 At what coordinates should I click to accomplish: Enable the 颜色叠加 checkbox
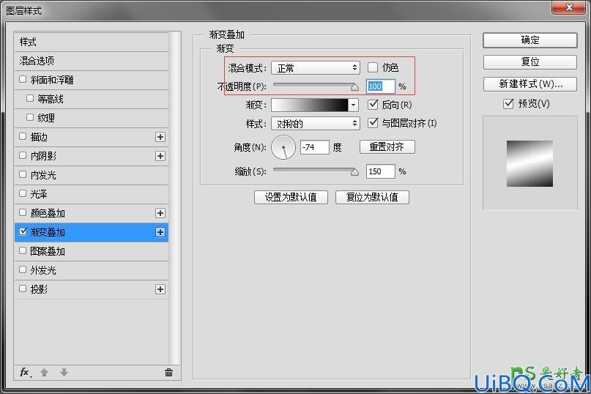(x=23, y=212)
